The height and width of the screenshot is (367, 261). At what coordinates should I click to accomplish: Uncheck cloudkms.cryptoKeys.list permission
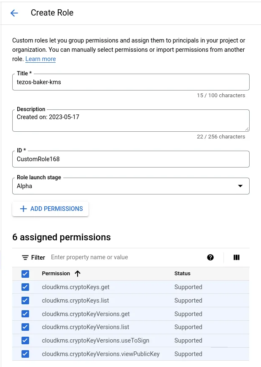coord(25,301)
